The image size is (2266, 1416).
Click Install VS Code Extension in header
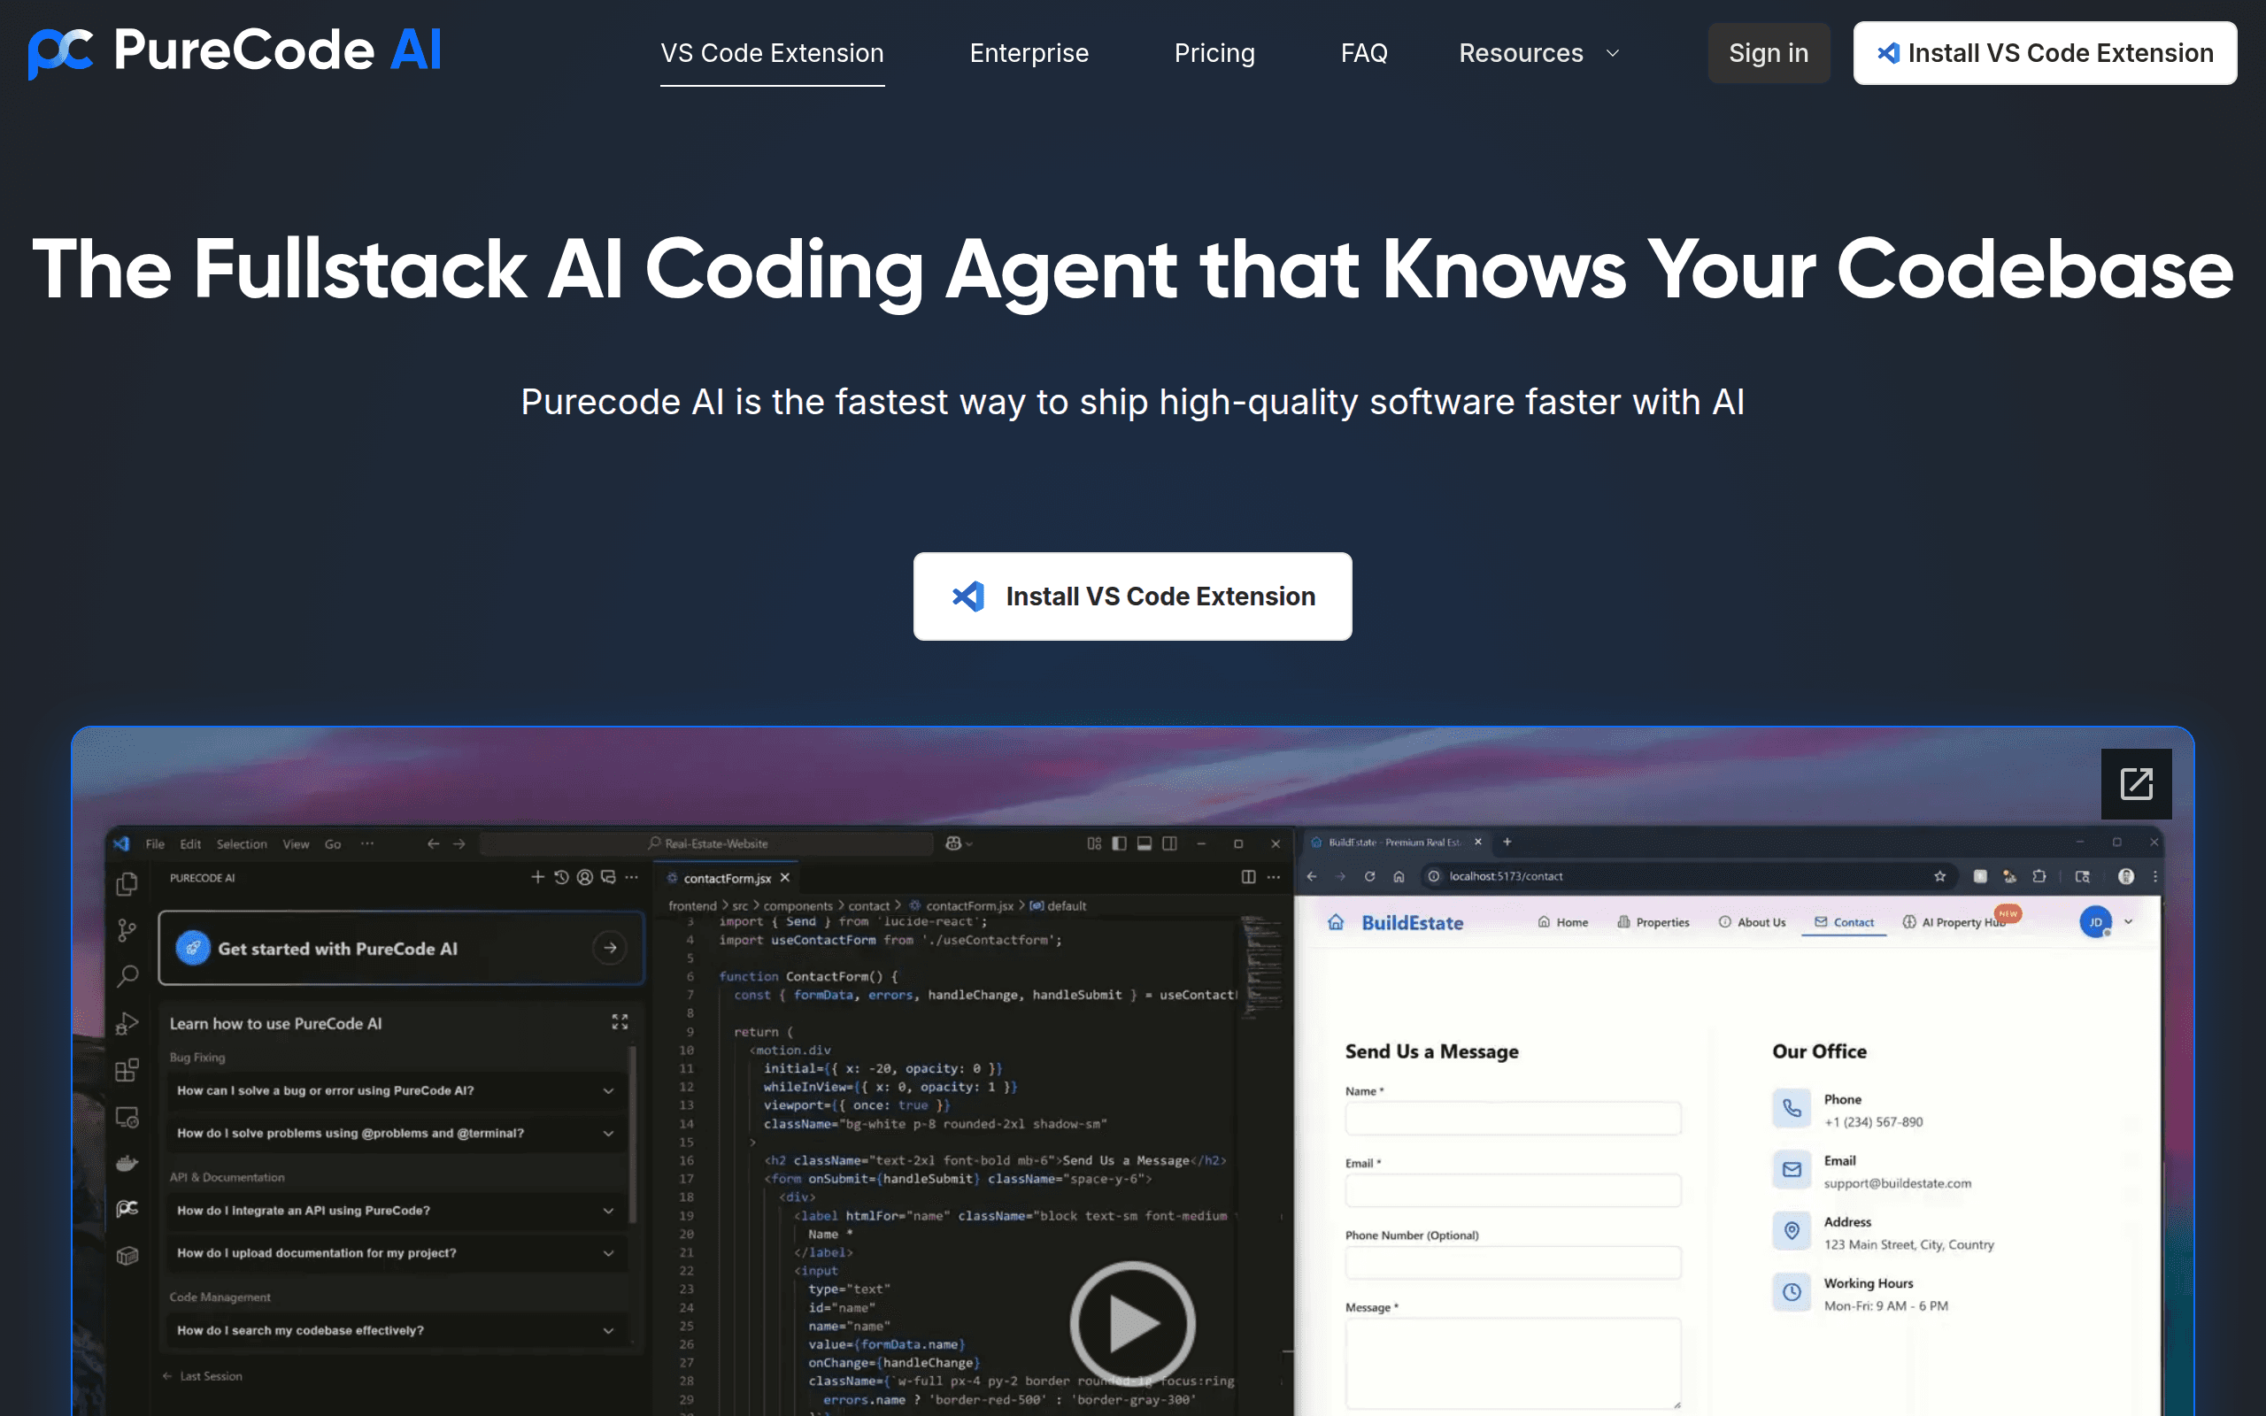point(2044,53)
